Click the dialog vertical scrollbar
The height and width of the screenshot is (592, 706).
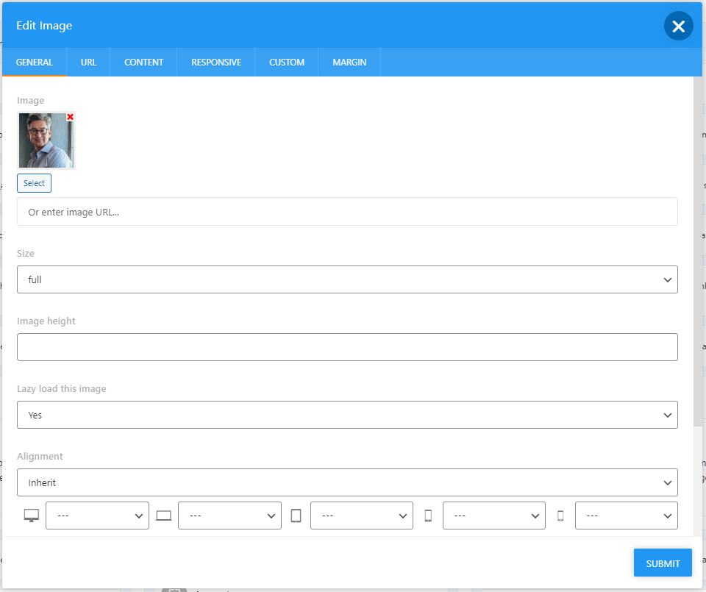click(697, 252)
